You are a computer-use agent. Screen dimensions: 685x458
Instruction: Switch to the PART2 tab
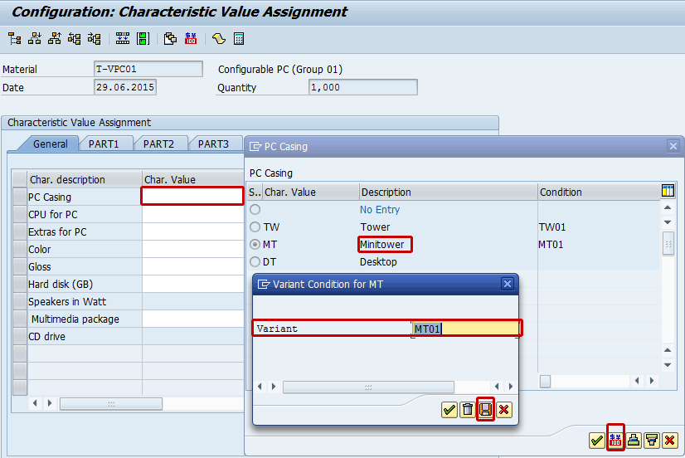click(158, 144)
